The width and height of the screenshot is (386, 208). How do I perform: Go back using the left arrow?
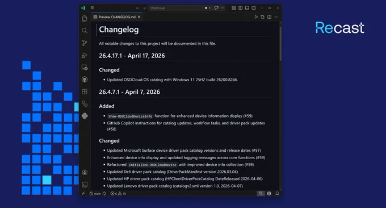[x=137, y=8]
